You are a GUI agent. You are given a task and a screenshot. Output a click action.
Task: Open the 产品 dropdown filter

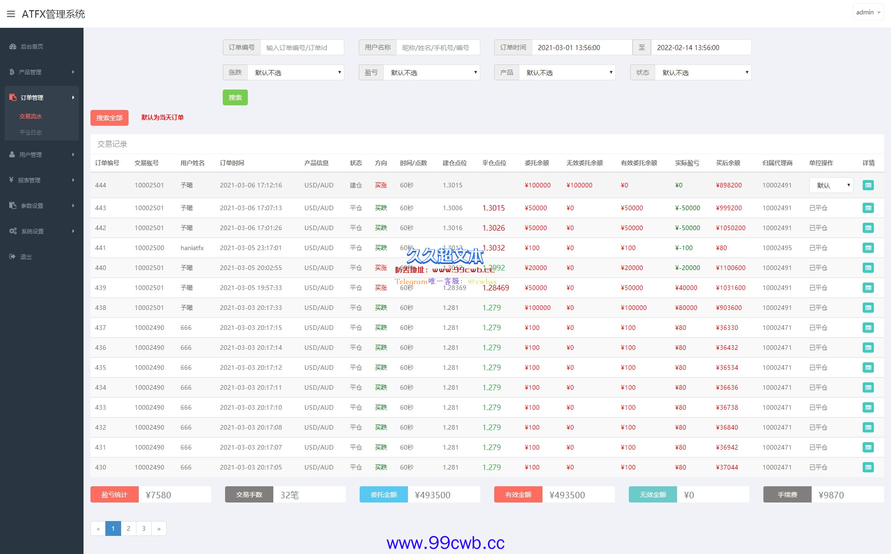tap(568, 72)
